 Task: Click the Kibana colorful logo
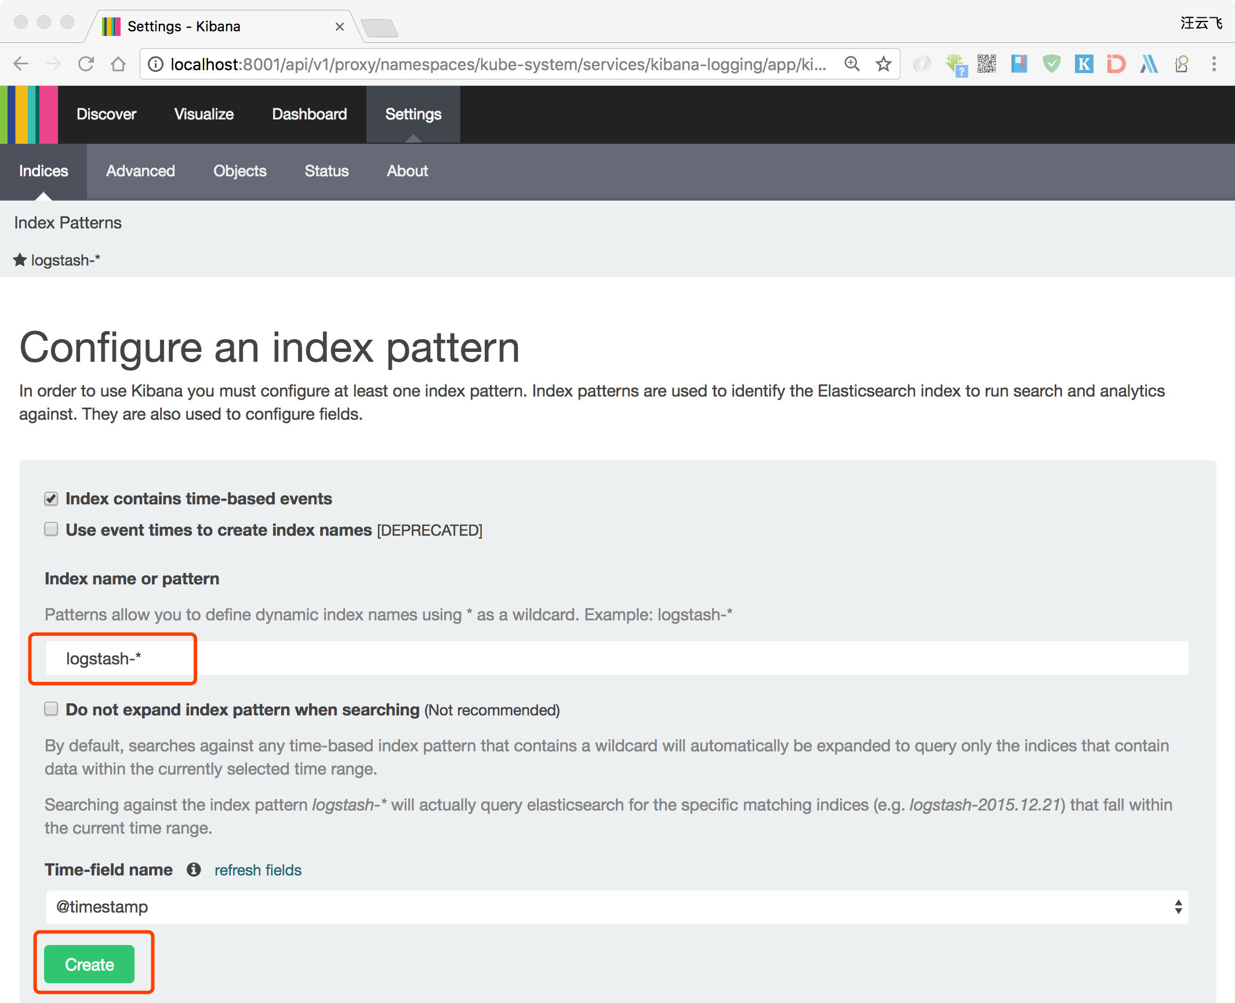tap(29, 115)
